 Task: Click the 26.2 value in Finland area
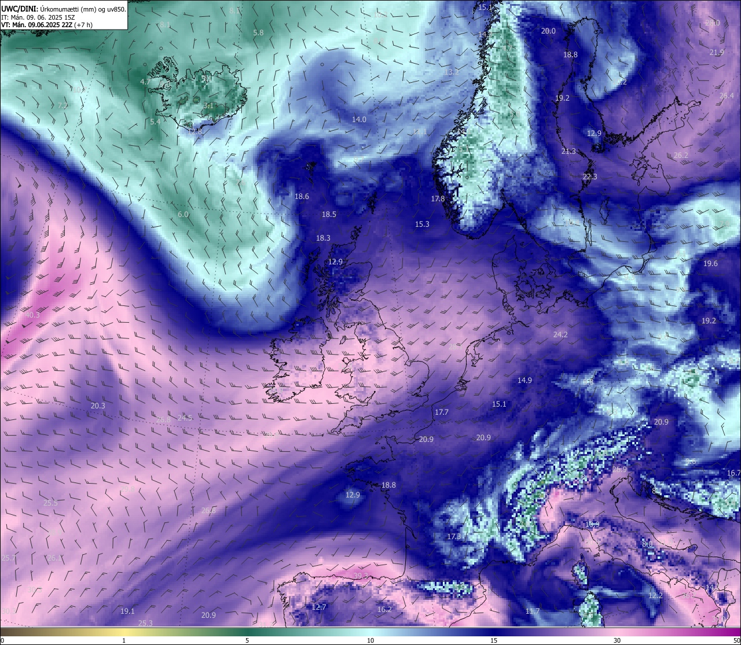click(x=681, y=156)
